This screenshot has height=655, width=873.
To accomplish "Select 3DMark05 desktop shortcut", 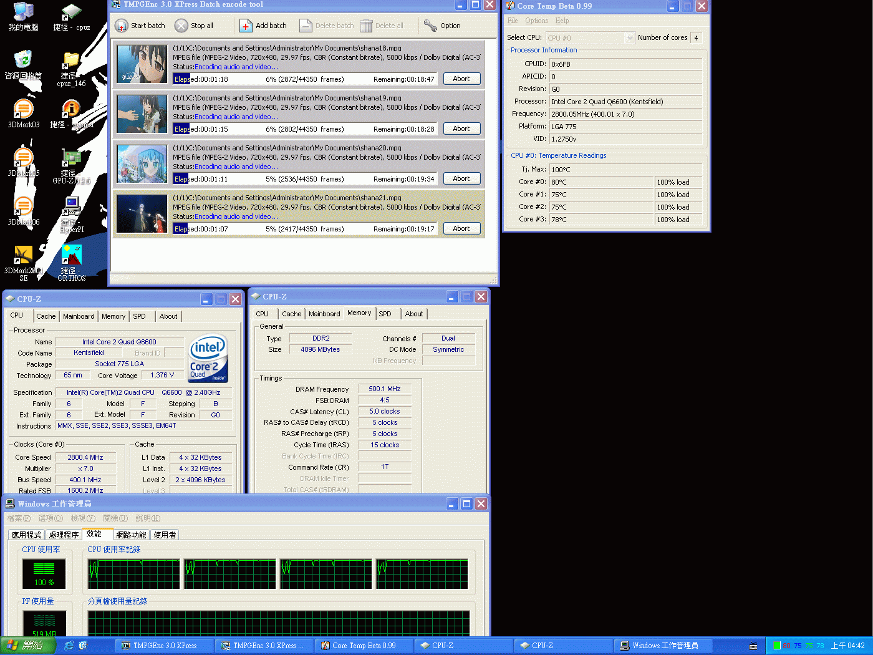I will point(23,157).
